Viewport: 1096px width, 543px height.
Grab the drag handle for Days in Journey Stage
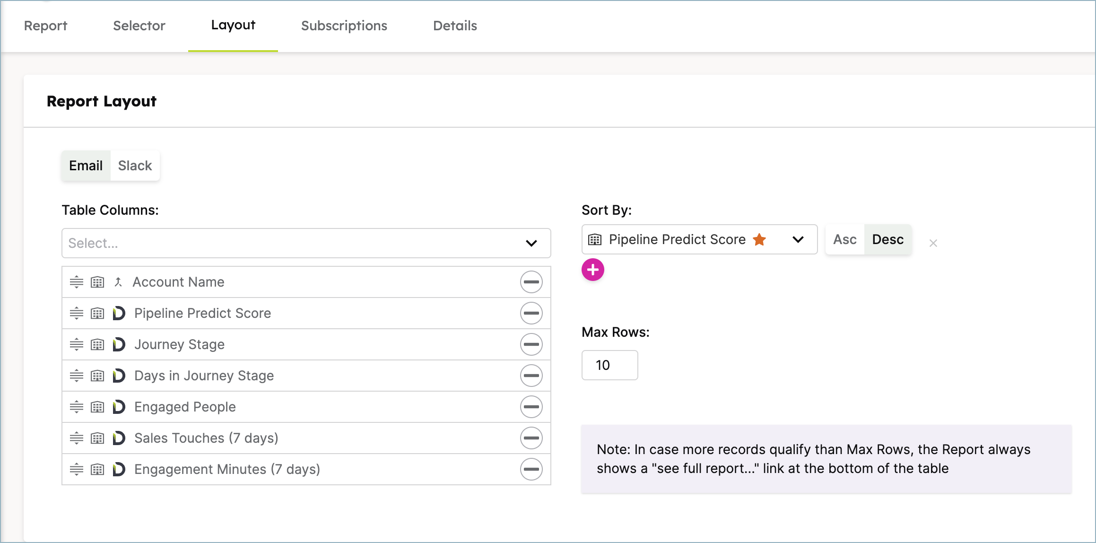click(x=76, y=376)
